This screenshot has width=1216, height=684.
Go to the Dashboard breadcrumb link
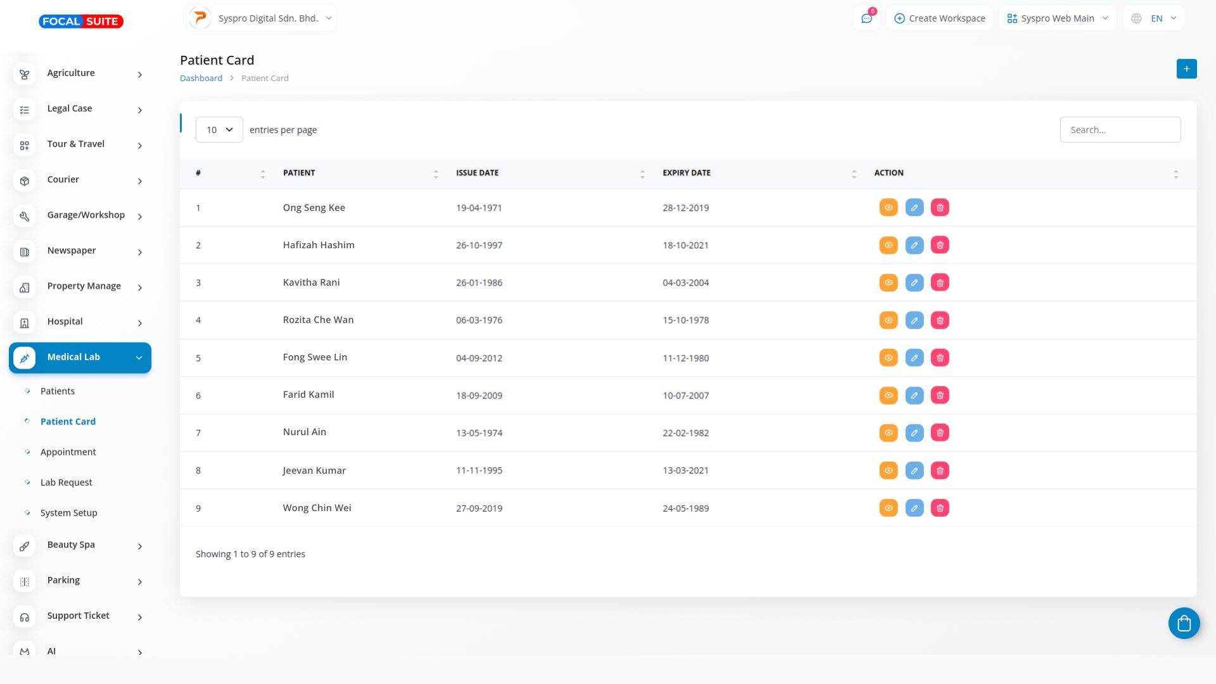201,79
